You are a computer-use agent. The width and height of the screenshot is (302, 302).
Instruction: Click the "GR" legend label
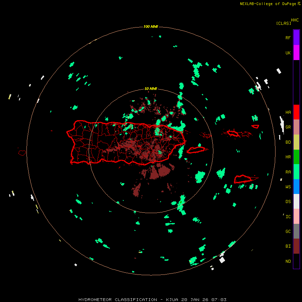[x=288, y=127]
